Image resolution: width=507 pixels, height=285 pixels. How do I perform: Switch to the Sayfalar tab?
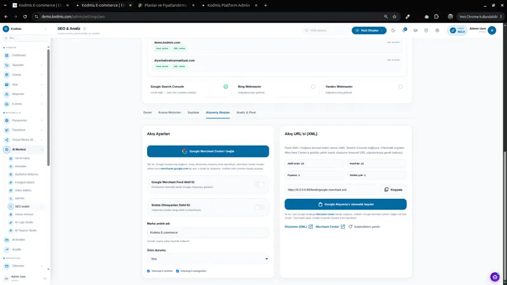click(193, 113)
